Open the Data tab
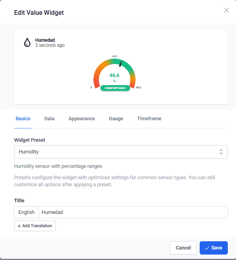 tap(49, 119)
